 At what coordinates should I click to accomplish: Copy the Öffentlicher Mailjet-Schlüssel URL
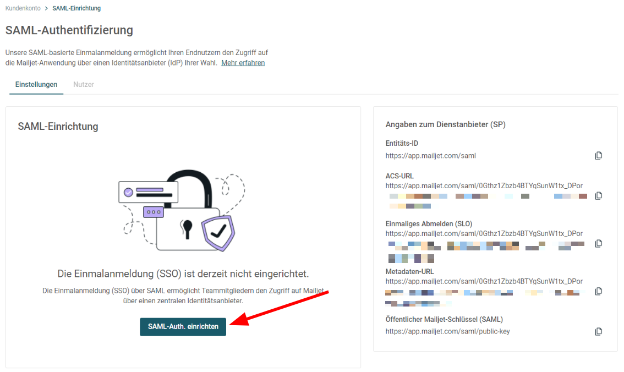point(598,331)
